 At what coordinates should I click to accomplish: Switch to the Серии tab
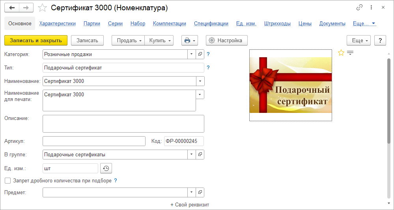coord(115,24)
